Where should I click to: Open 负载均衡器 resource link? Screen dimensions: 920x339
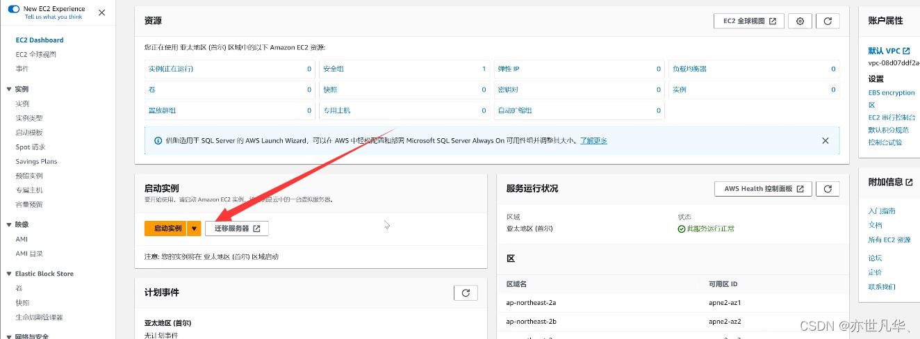tap(689, 69)
